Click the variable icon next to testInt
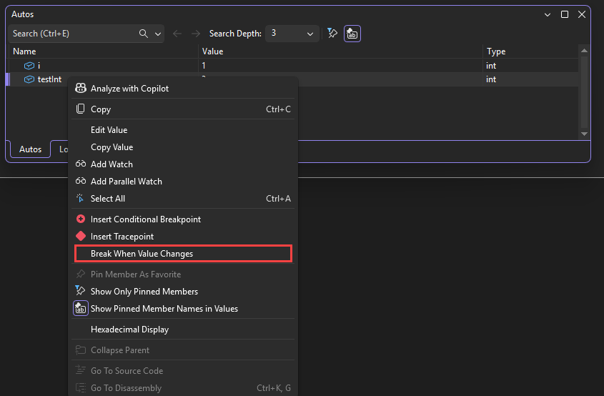Image resolution: width=604 pixels, height=396 pixels. [29, 79]
